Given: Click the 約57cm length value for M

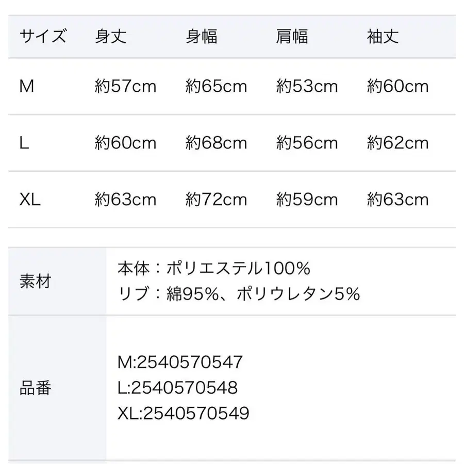Looking at the screenshot, I should click(x=125, y=86).
